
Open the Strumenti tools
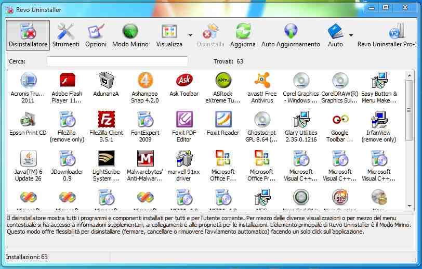coord(65,35)
